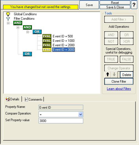Collapse the OR node with minus box
The width and height of the screenshot is (139, 145).
[x=27, y=32]
